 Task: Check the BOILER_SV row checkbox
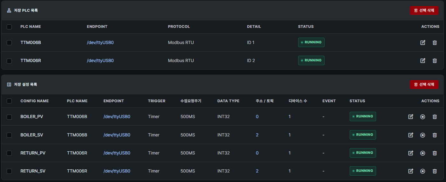click(9, 135)
